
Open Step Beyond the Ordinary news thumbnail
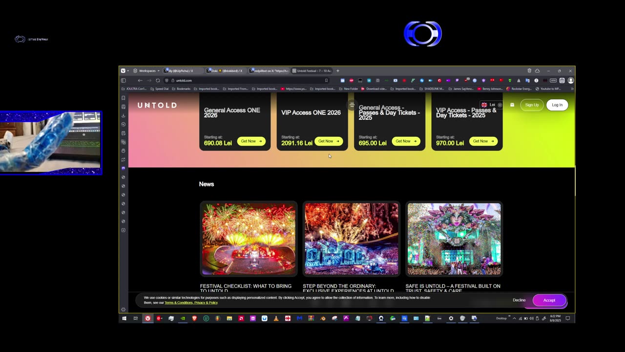click(352, 239)
